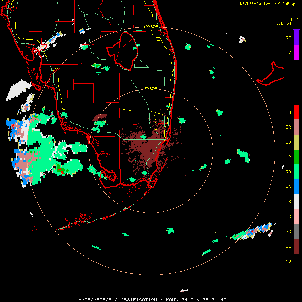
Task: Click the Hydrometeor Classification KAMX title text
Action: point(152,300)
